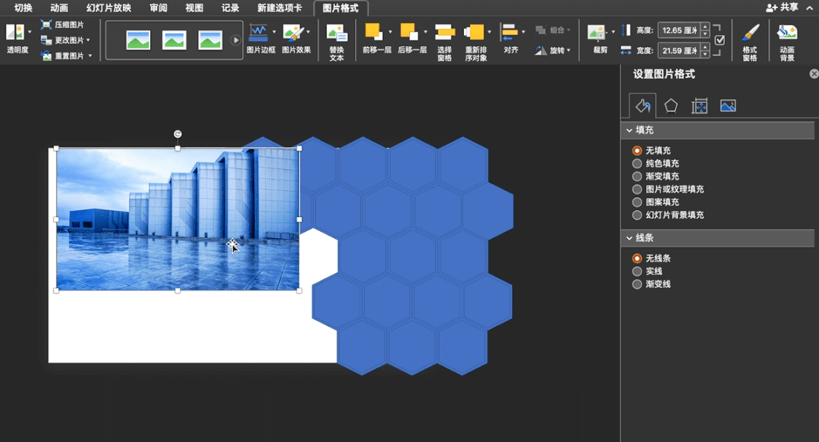Click 压缩图片 compress picture
Viewport: 819px width, 442px height.
63,24
